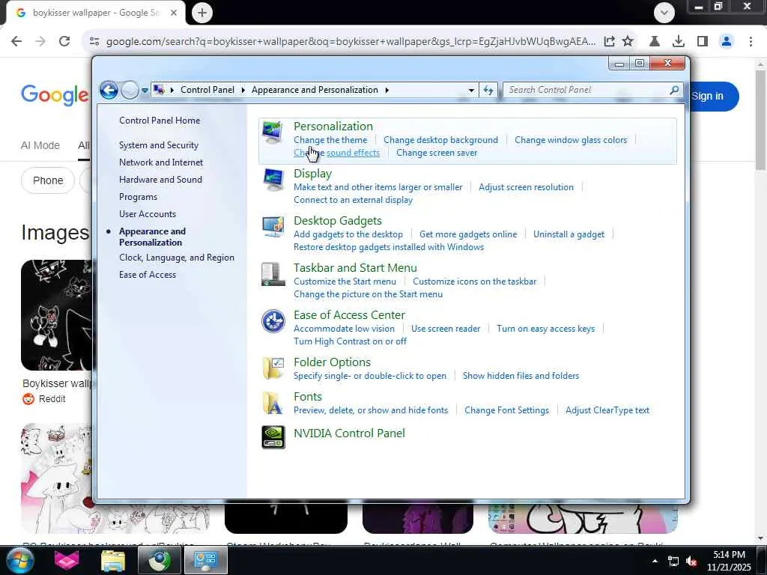This screenshot has width=767, height=575.
Task: Open the NVIDIA Control Panel icon
Action: pyautogui.click(x=273, y=436)
